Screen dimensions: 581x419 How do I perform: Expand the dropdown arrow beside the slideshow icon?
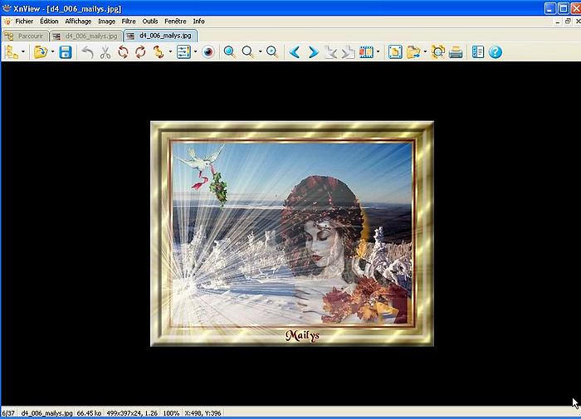click(378, 52)
